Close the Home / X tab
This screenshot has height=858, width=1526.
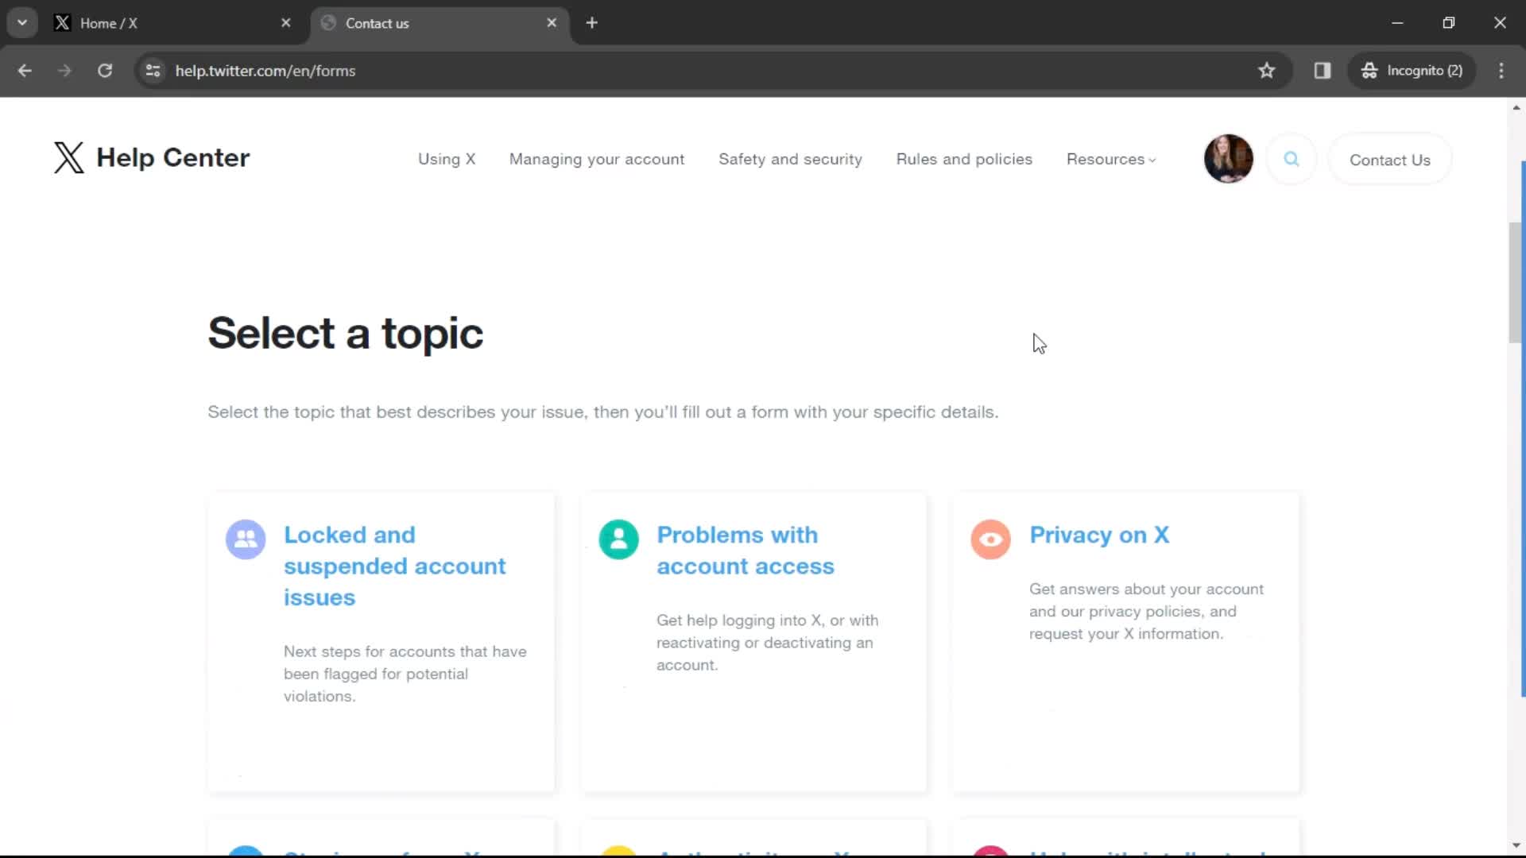pos(286,23)
